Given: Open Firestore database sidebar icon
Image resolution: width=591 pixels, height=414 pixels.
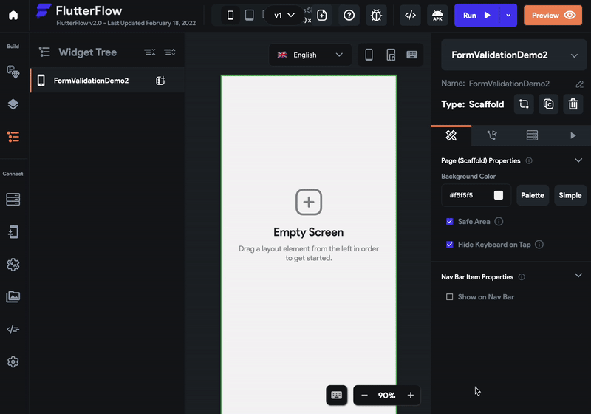Looking at the screenshot, I should [13, 200].
